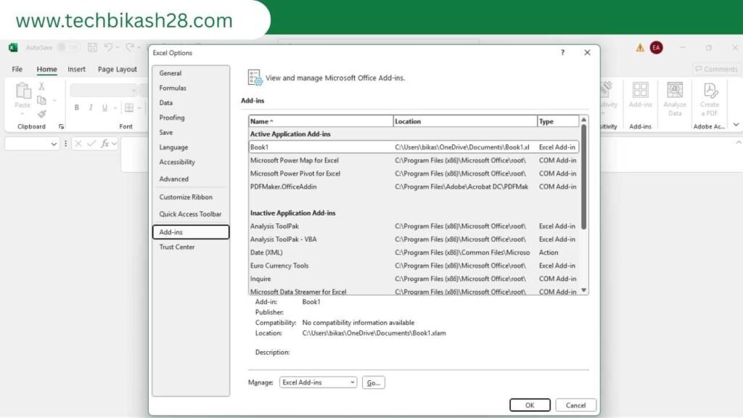Switch to the Insert ribbon tab
This screenshot has height=418, width=743.
point(76,69)
